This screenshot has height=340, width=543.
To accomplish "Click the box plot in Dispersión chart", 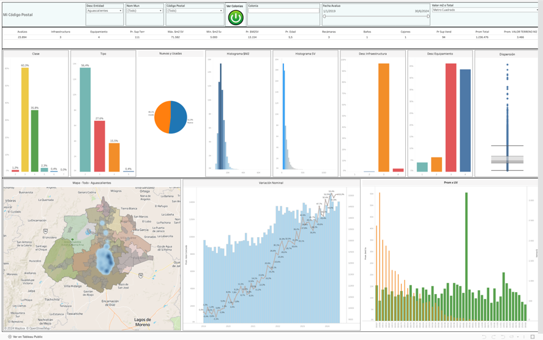I will (x=507, y=159).
